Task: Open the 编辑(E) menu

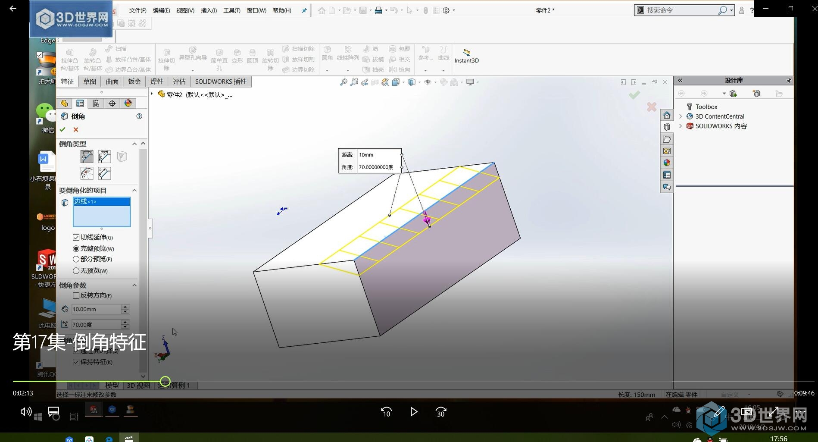Action: (161, 10)
